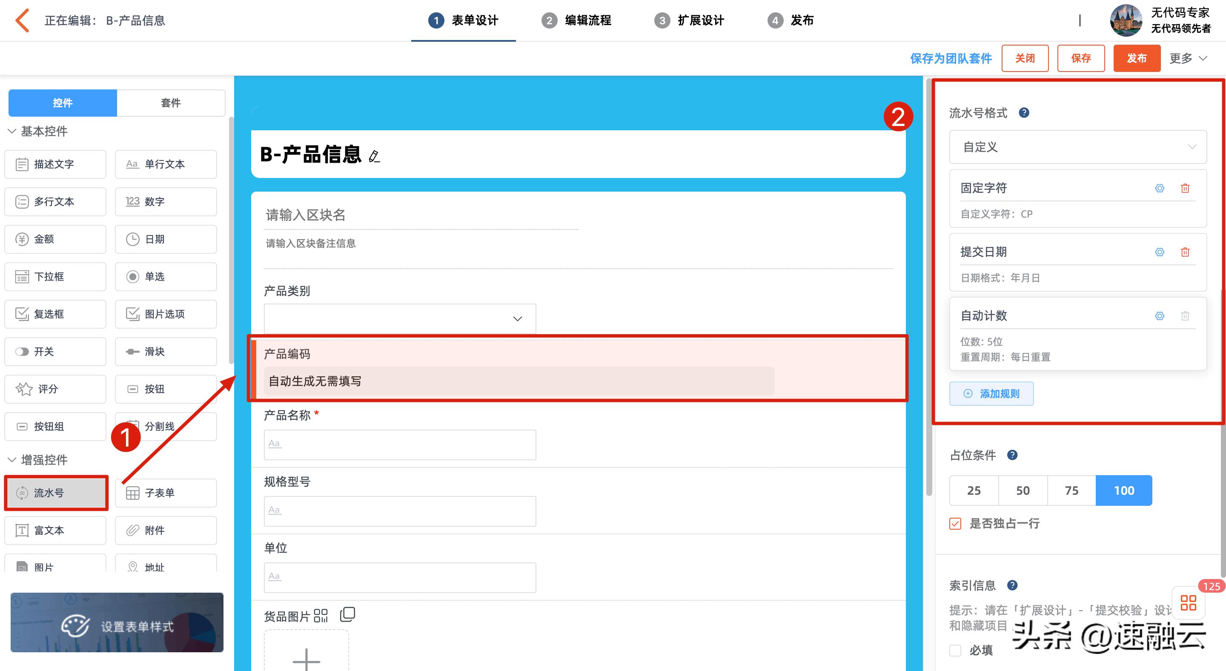
Task: Select the 流水号 control in 增强控件
Action: [56, 493]
